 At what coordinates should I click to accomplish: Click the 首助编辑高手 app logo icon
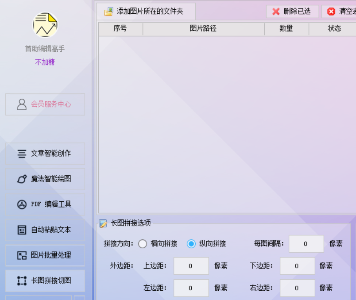tap(45, 25)
